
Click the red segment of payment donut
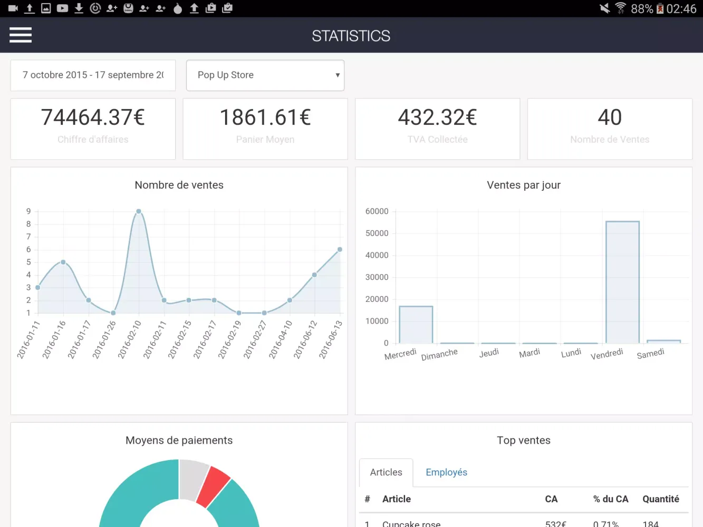(x=214, y=485)
